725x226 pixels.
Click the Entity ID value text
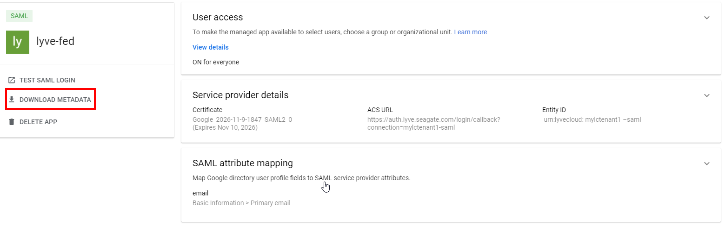592,119
